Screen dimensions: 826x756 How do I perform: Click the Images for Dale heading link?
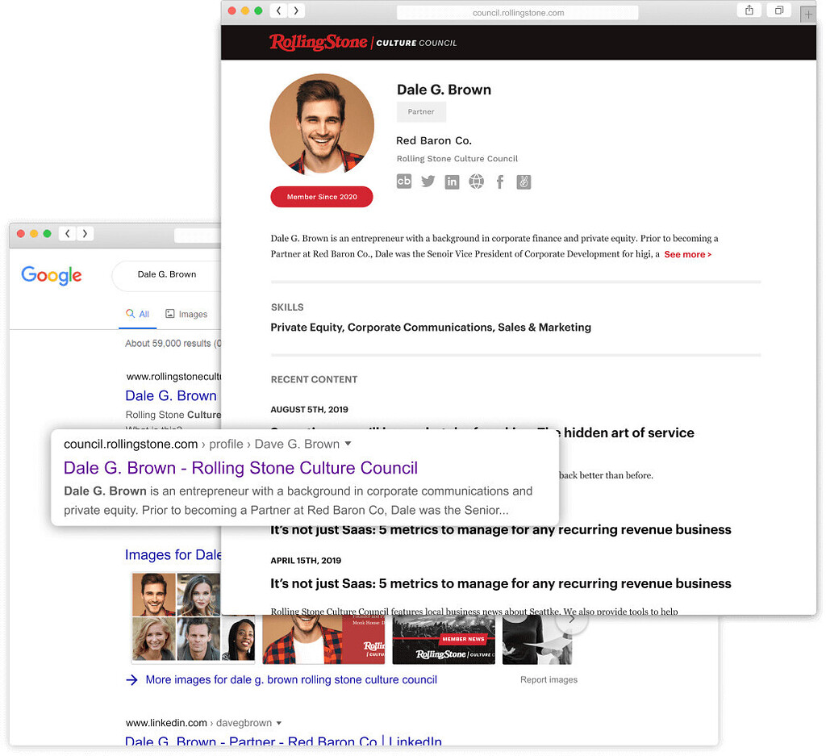point(174,557)
